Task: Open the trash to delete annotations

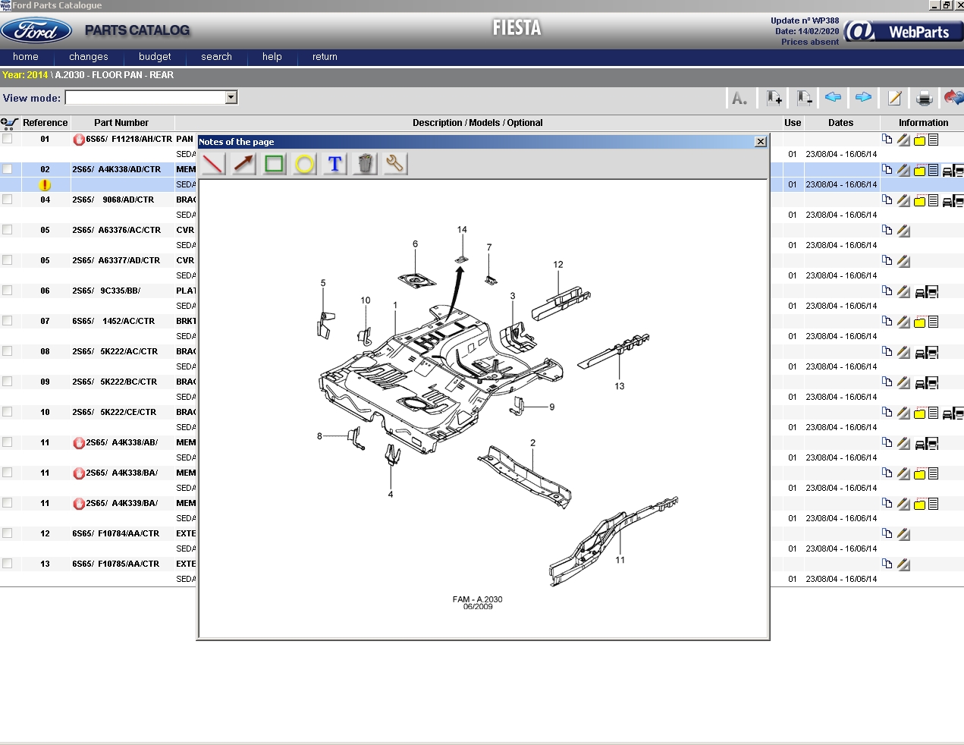Action: click(364, 164)
